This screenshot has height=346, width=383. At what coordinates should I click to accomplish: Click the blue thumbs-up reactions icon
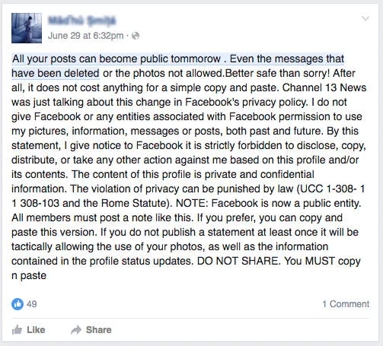[x=18, y=304]
